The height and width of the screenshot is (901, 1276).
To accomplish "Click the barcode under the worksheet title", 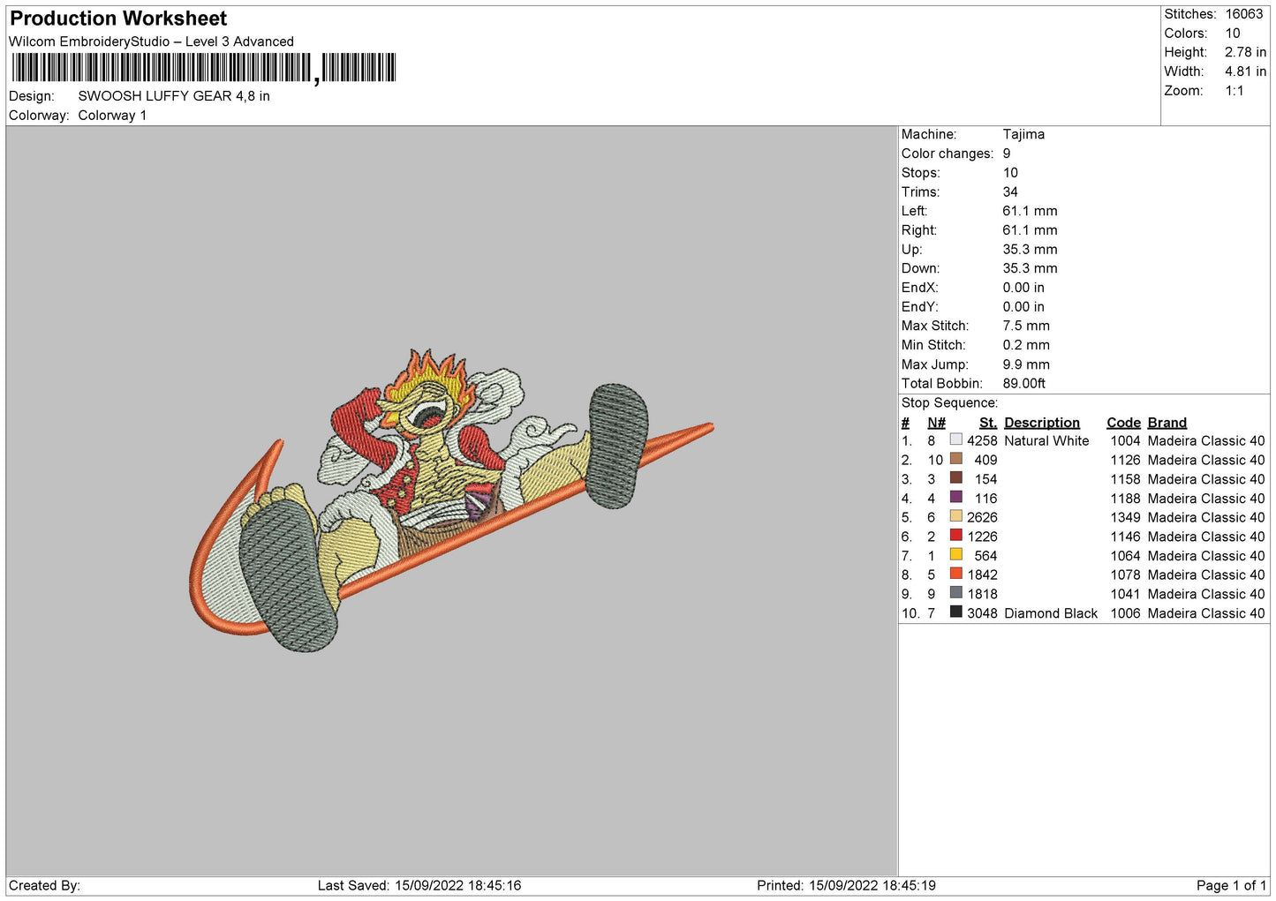I will 203,68.
